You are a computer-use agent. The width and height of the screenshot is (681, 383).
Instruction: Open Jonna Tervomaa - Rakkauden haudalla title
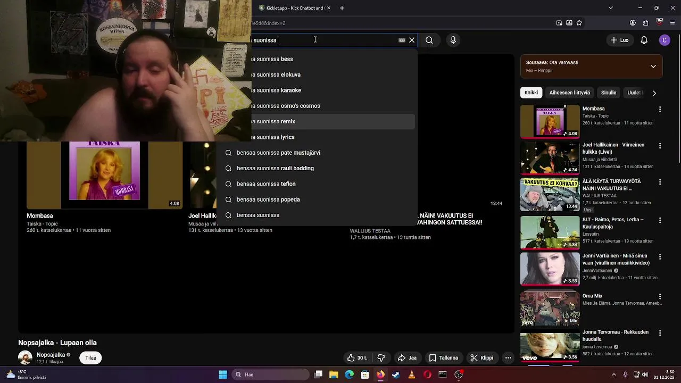click(x=616, y=336)
